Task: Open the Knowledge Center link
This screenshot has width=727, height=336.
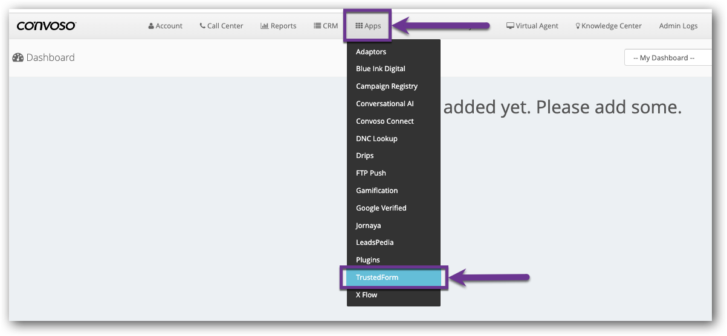Action: 609,26
